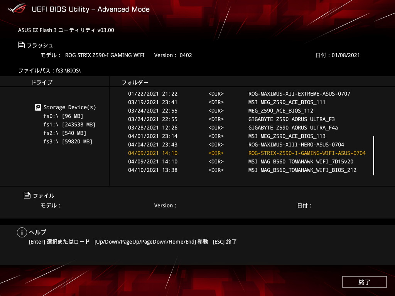The height and width of the screenshot is (296, 395).
Task: Click date 01/22/2021 21:22 entry
Action: point(153,94)
